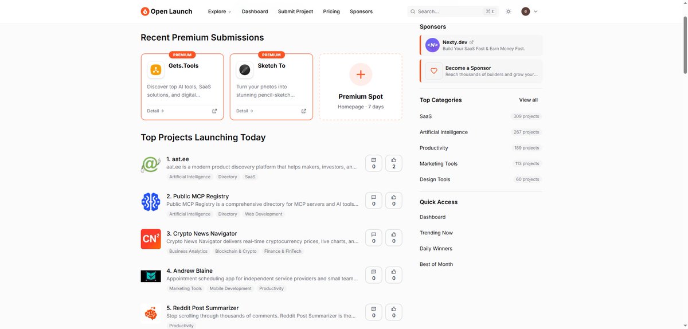Viewport: 688px width, 329px height.
Task: Select Finance & FinTech tag
Action: click(x=283, y=251)
